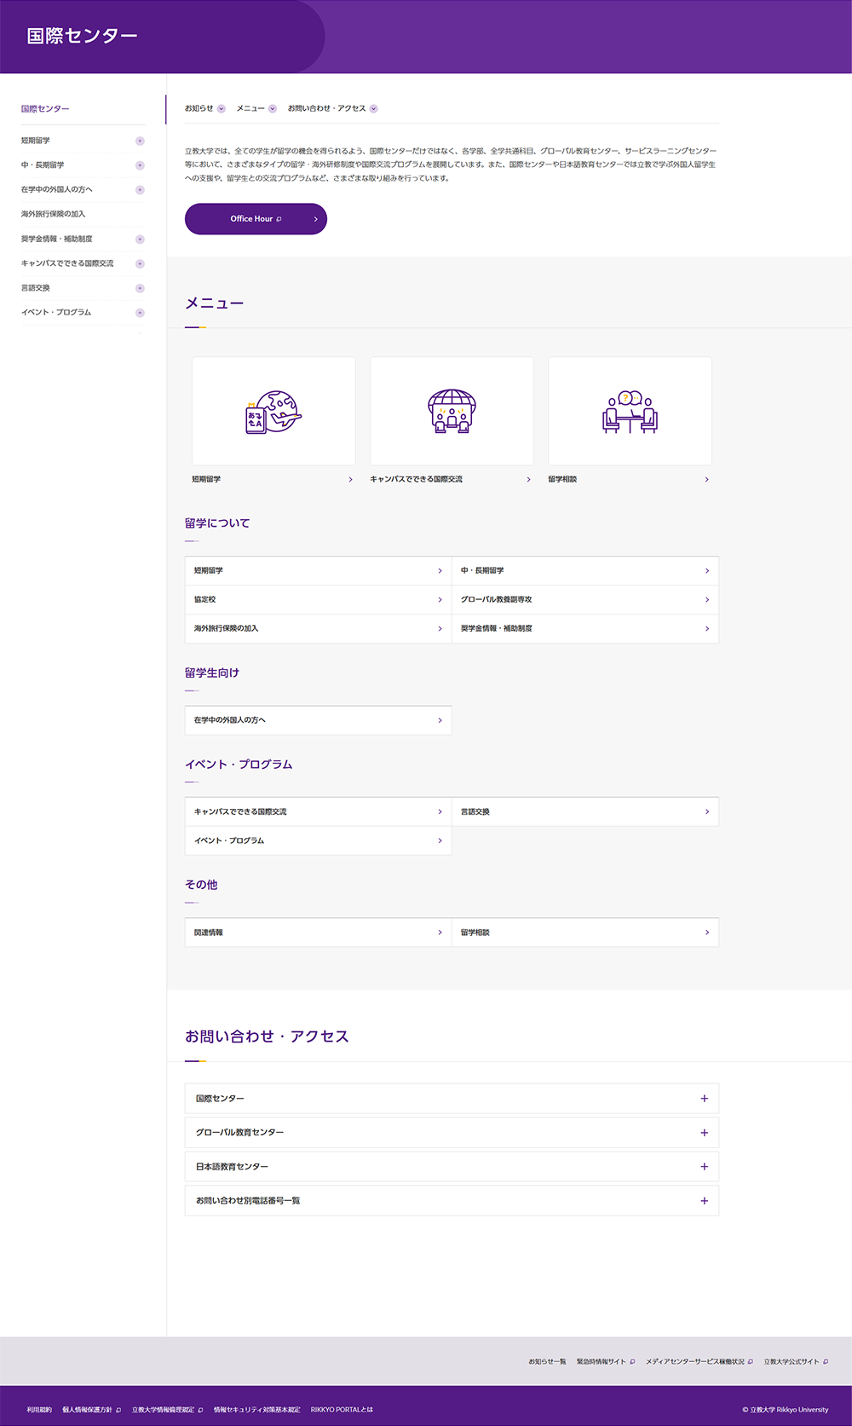Expand 短期留学 with sidebar plus icon

click(x=140, y=141)
